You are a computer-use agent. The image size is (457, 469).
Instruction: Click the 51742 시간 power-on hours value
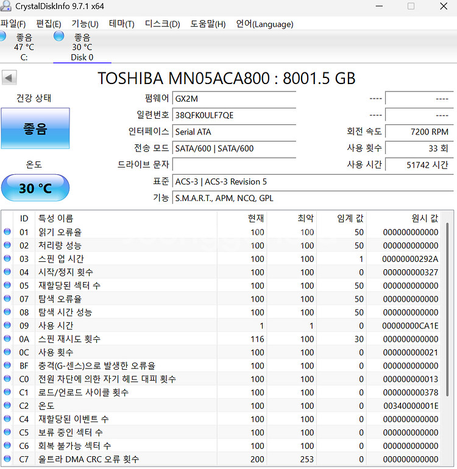(419, 165)
